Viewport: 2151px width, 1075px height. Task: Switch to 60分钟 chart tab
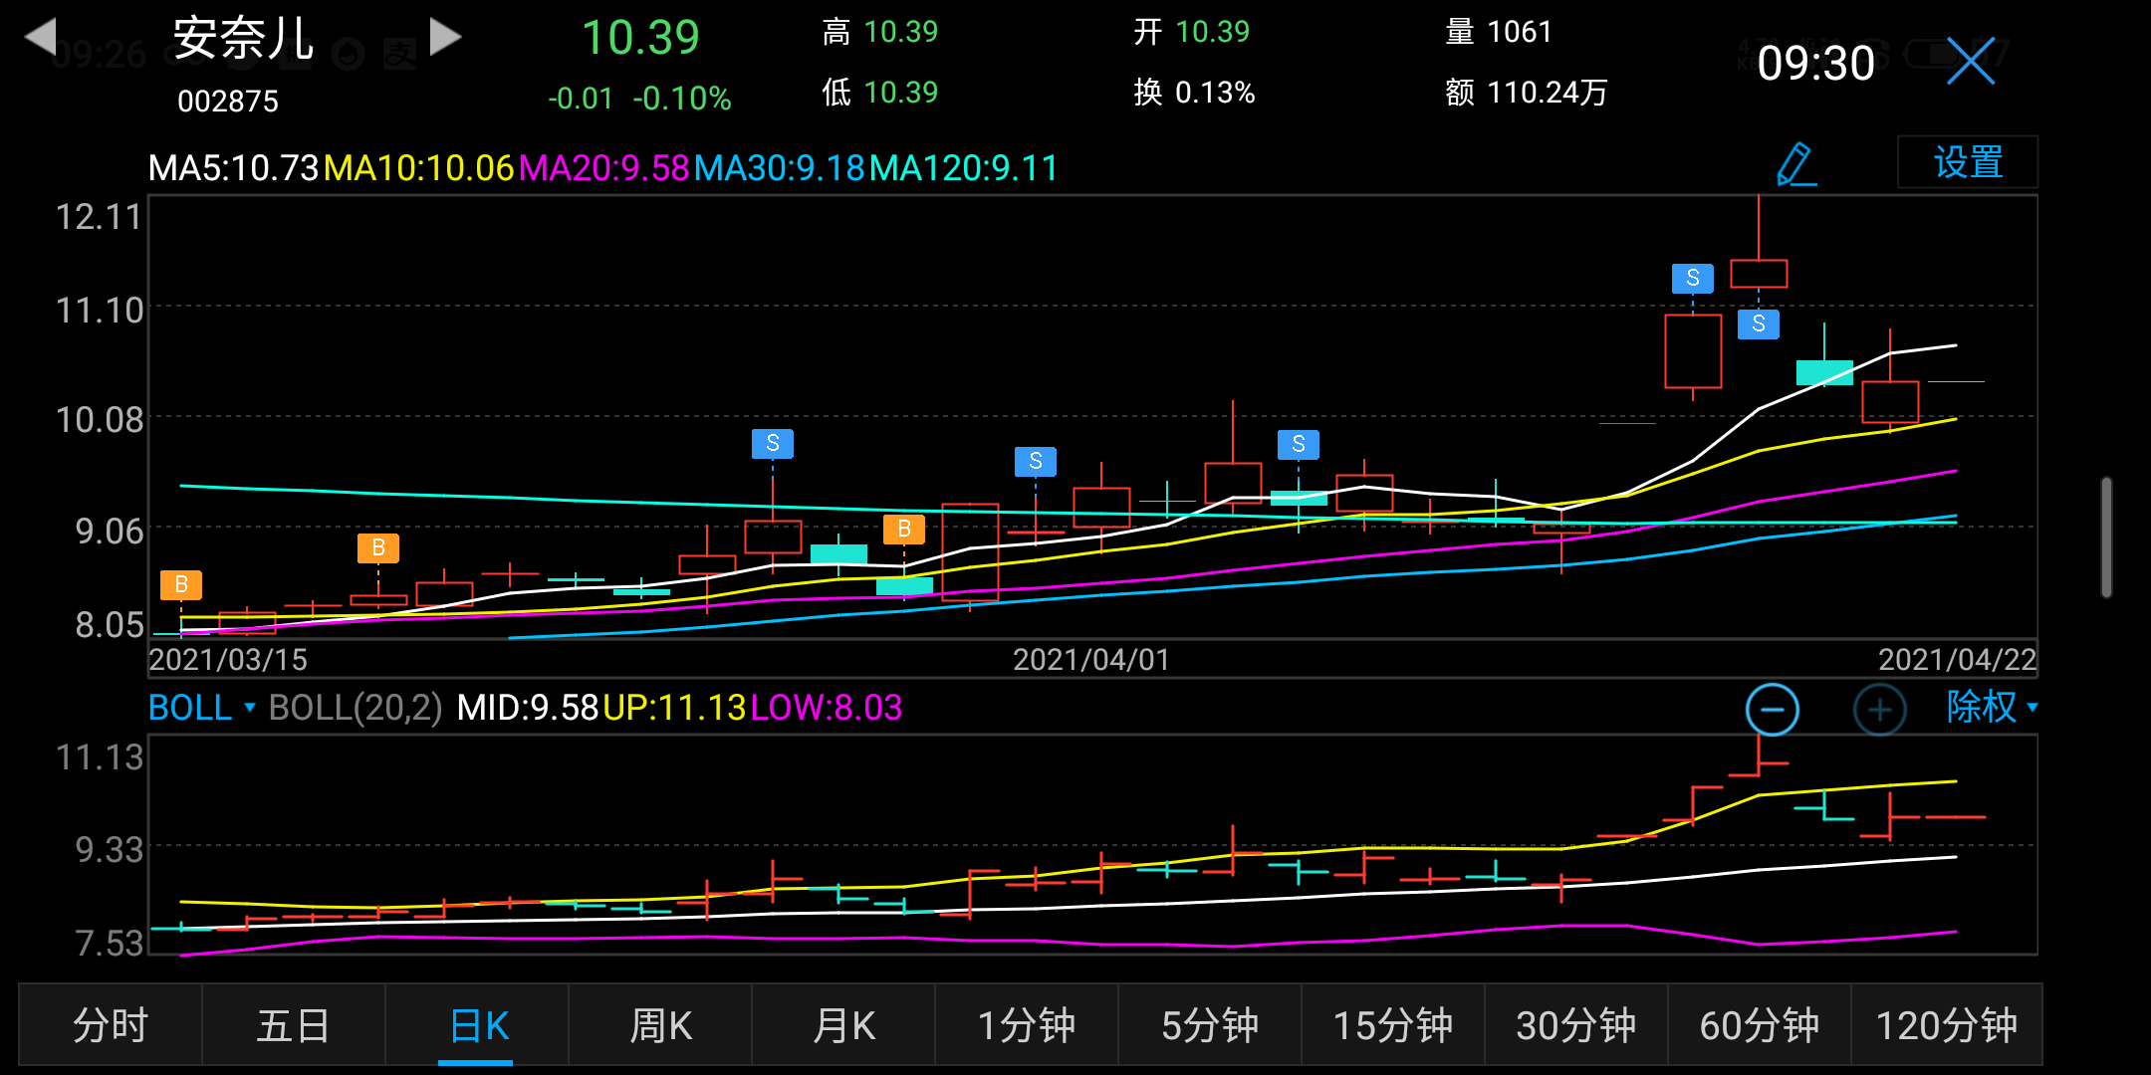[1760, 1025]
